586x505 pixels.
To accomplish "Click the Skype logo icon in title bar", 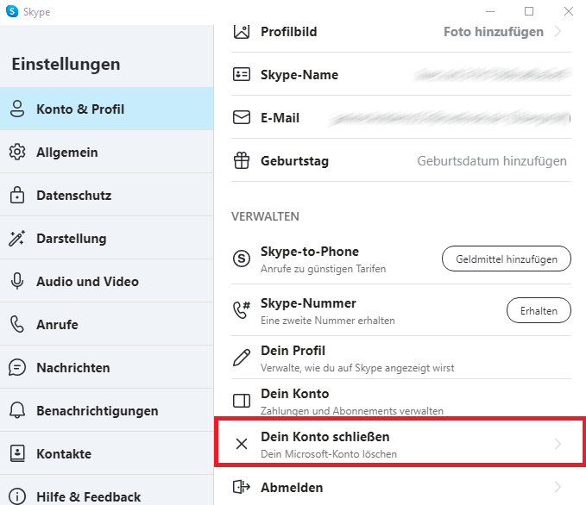I will (x=12, y=11).
